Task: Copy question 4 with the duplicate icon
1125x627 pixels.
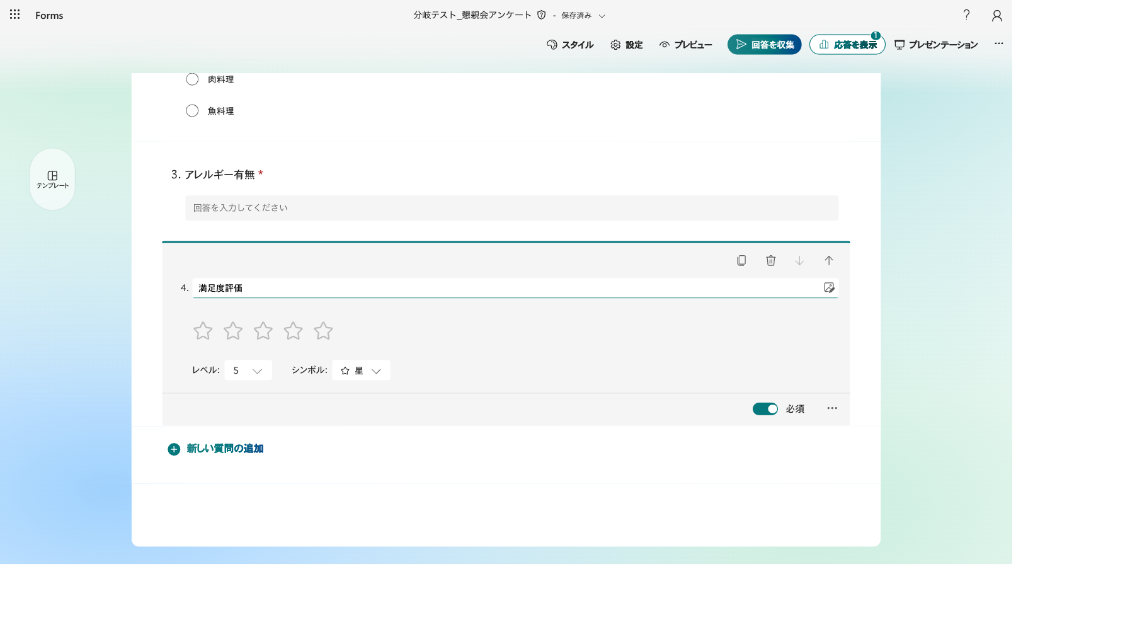Action: 741,261
